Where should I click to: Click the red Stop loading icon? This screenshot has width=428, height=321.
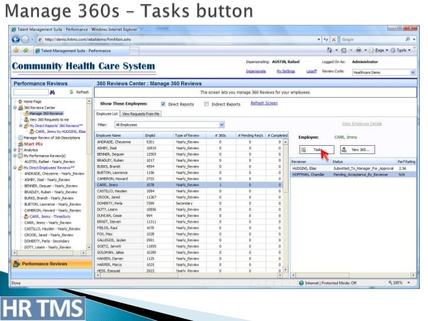(333, 39)
